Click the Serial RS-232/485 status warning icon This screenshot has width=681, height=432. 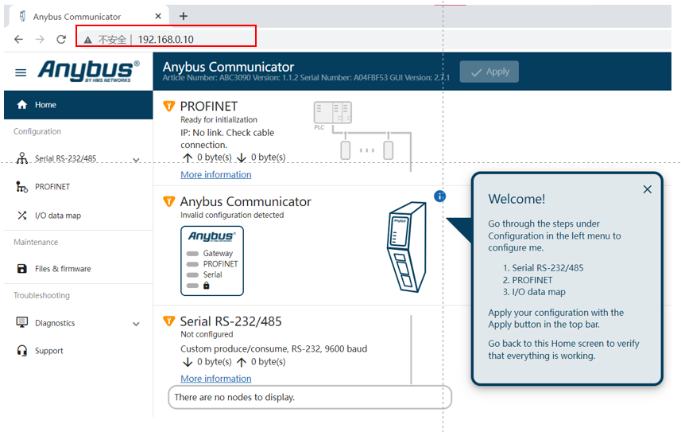[169, 321]
